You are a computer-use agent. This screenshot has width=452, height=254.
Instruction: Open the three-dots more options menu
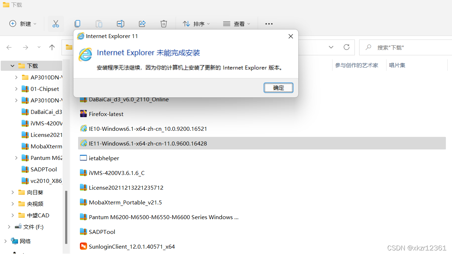(269, 24)
